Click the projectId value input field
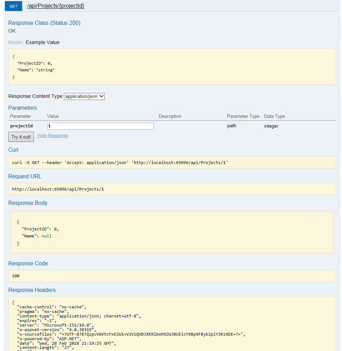This screenshot has width=342, height=351. coord(100,126)
